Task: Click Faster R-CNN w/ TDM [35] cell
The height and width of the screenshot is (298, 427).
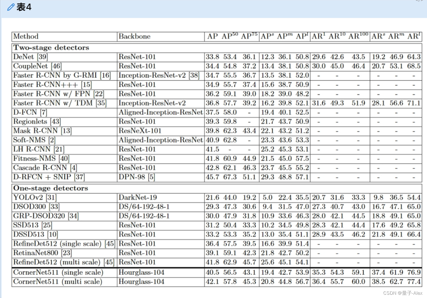Action: (60, 103)
